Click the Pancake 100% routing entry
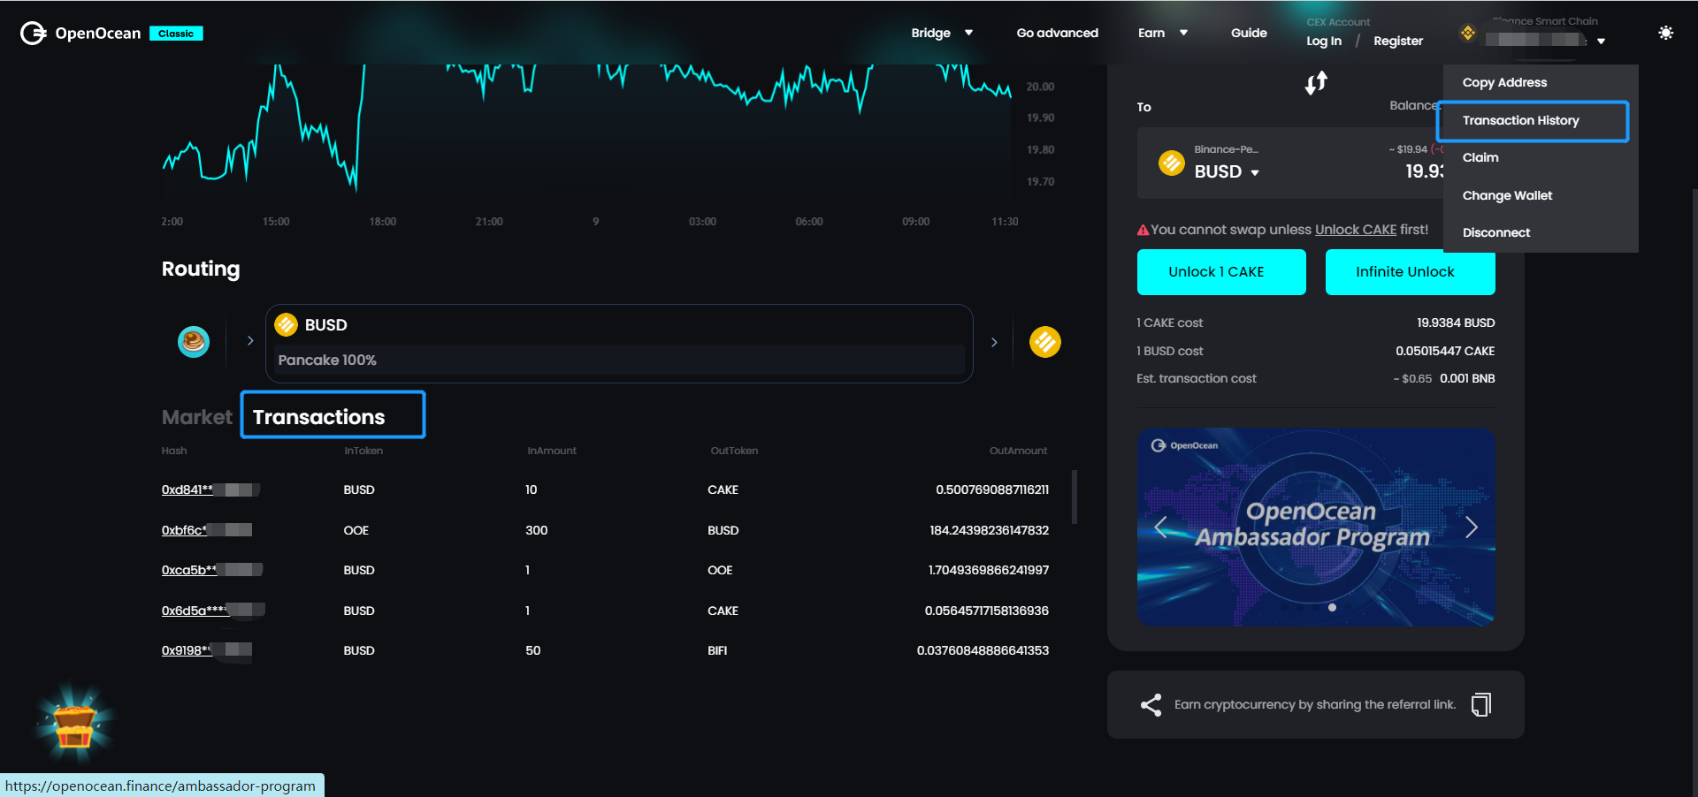This screenshot has width=1698, height=797. click(x=621, y=360)
